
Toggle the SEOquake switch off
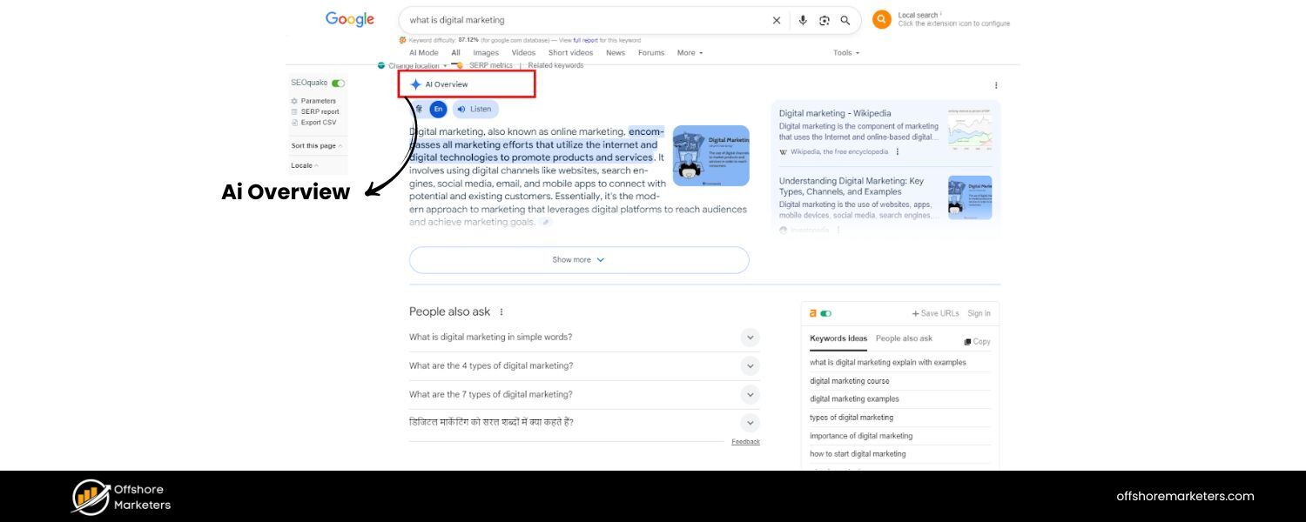coord(338,84)
